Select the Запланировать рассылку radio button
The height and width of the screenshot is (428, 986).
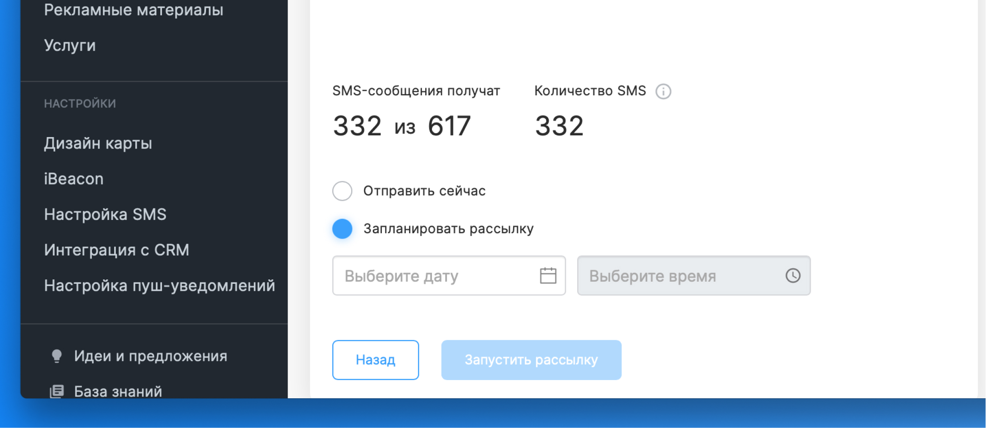(x=342, y=229)
